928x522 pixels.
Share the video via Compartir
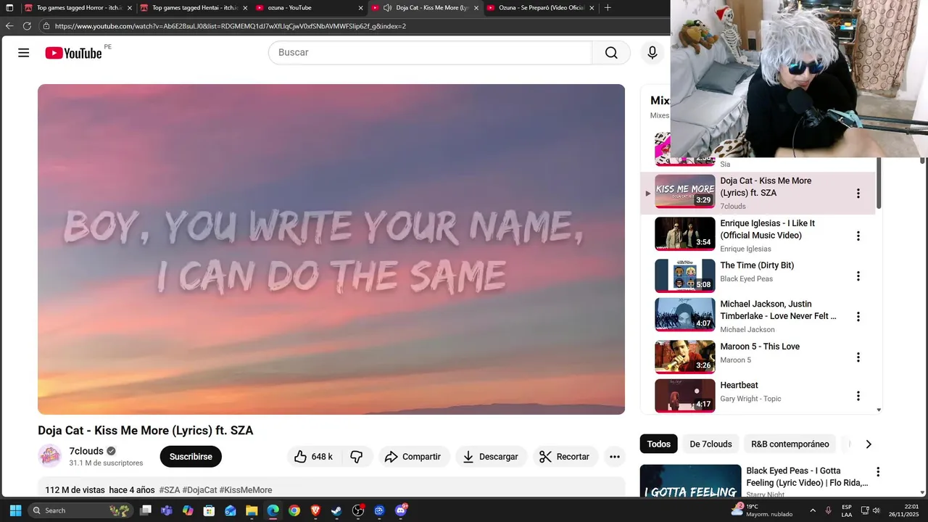tap(413, 457)
